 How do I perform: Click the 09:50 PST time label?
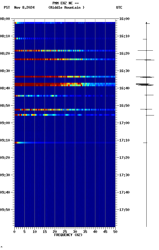tap(5, 210)
